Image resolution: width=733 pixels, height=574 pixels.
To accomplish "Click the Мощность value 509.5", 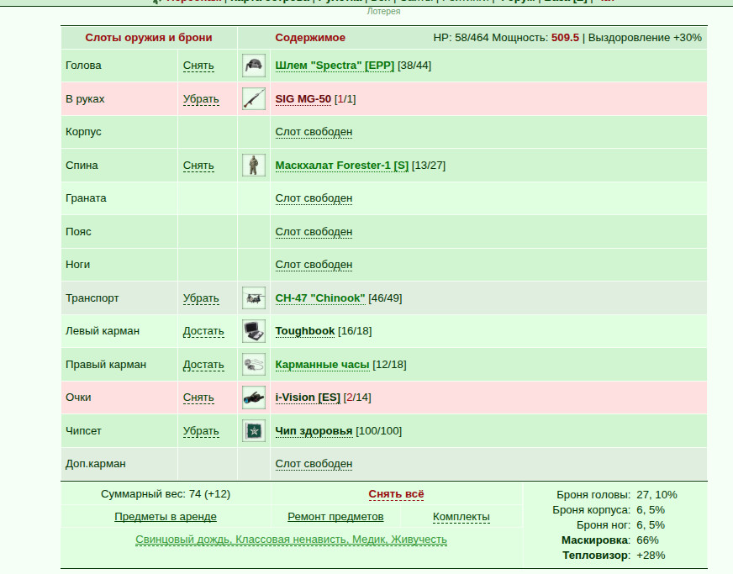I will coord(565,37).
